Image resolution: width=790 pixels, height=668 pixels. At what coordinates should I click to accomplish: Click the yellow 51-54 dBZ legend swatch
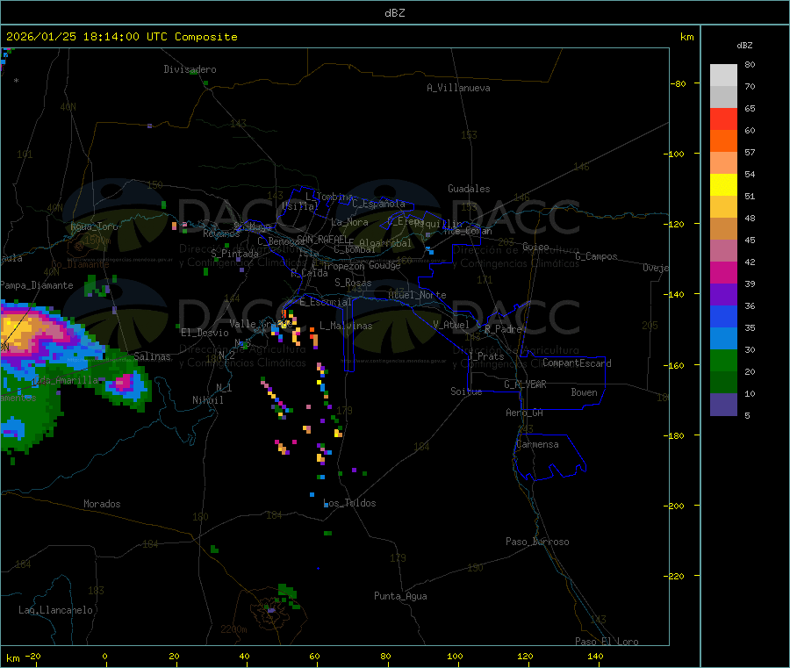coord(723,185)
